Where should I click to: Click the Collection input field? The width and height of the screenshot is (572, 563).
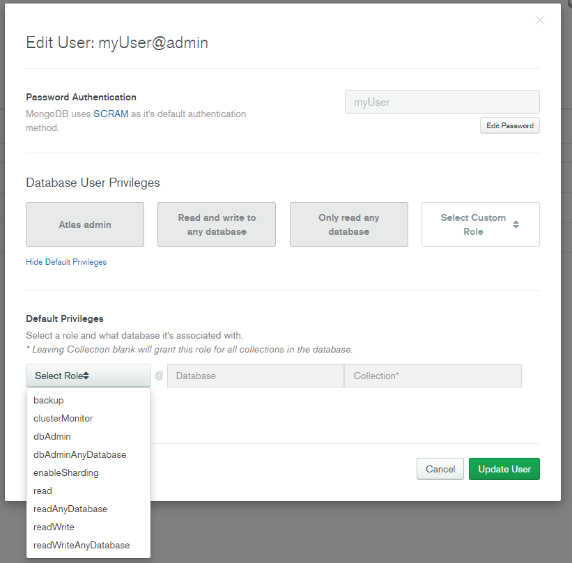click(433, 376)
